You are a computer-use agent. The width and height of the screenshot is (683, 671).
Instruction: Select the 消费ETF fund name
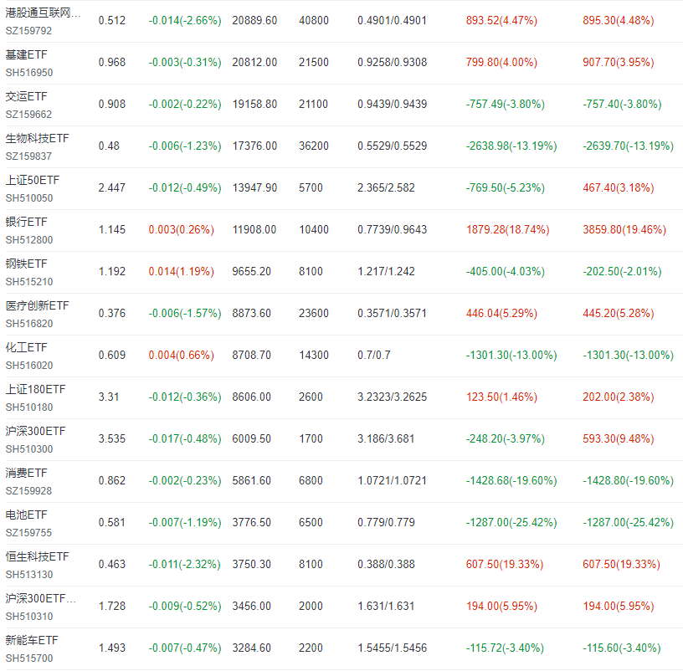pyautogui.click(x=26, y=473)
